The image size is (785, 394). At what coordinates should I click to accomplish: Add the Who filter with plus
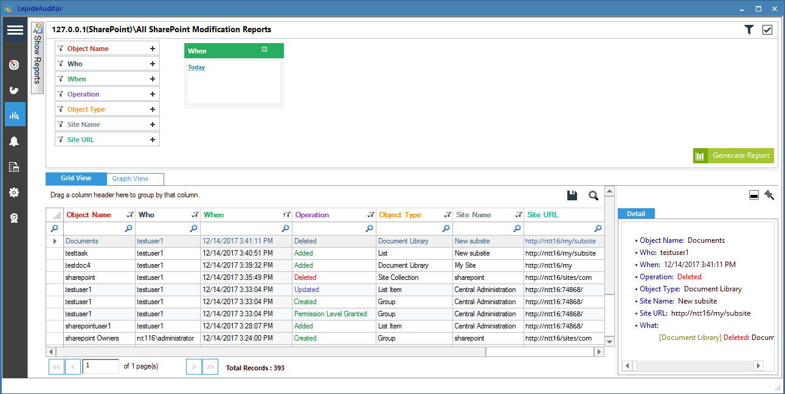click(153, 64)
